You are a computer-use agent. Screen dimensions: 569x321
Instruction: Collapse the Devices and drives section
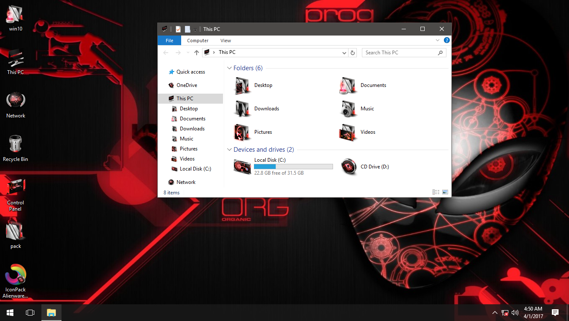(x=229, y=149)
